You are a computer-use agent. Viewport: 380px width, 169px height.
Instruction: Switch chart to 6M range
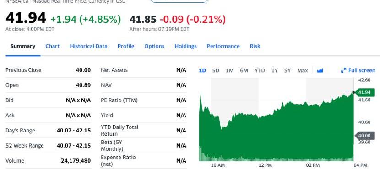[x=244, y=71]
